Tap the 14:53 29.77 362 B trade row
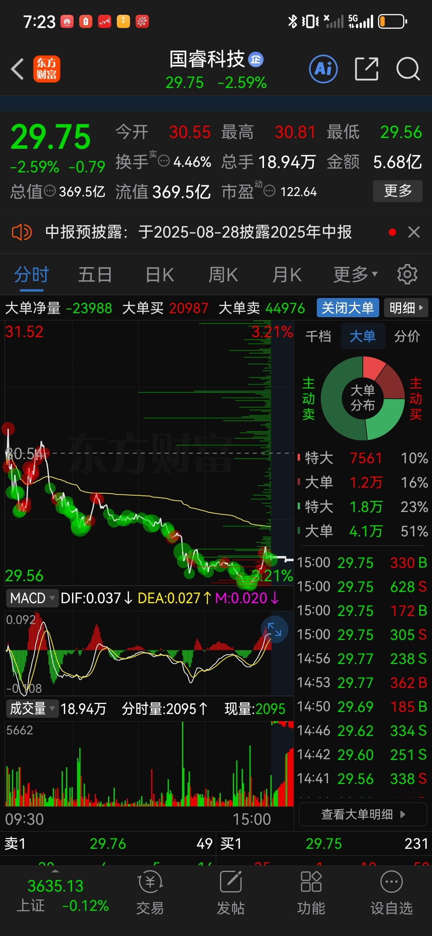432x936 pixels. pyautogui.click(x=362, y=682)
